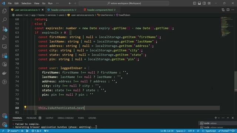Click the estore workspace search box
Image resolution: width=237 pixels, height=133 pixels.
[x=124, y=3]
